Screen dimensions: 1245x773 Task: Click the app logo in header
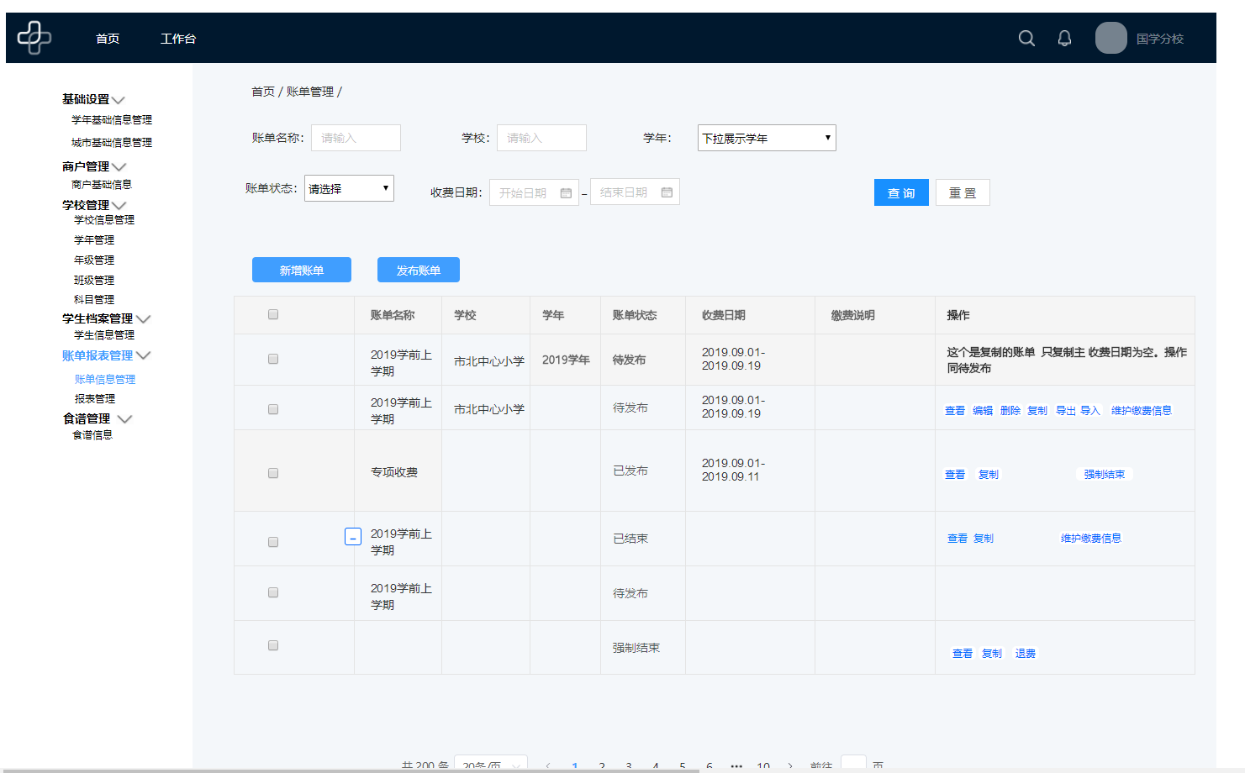(34, 38)
